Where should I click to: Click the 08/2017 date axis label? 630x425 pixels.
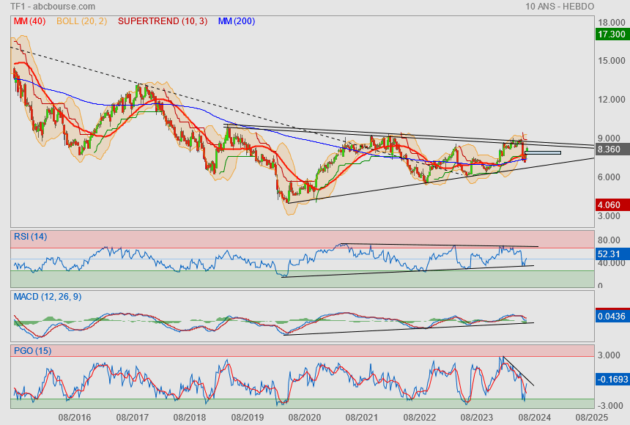coord(132,418)
